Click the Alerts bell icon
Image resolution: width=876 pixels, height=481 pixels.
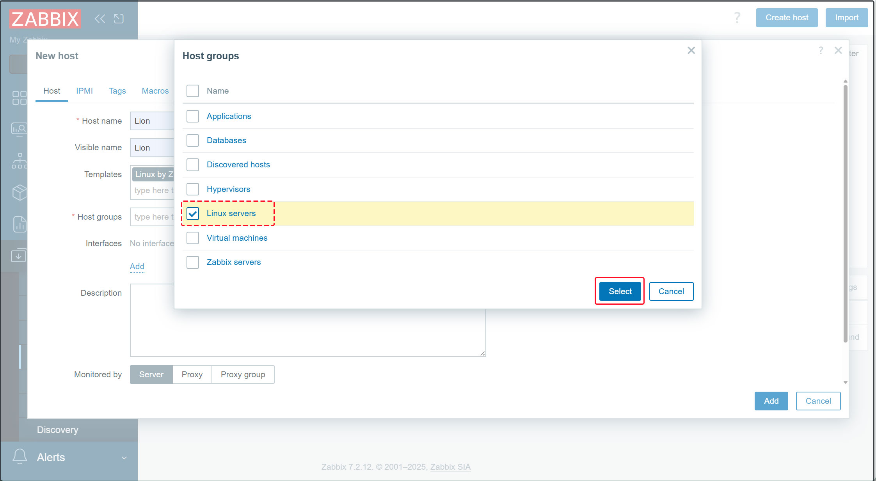pos(20,456)
